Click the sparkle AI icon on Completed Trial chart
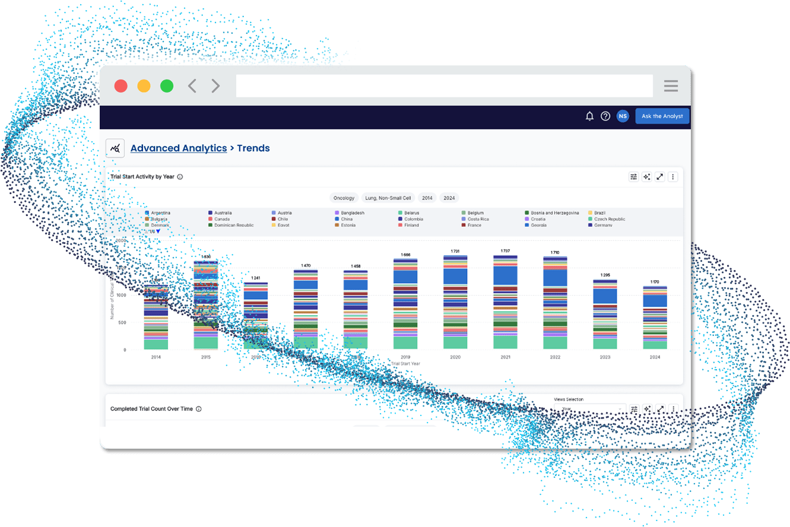Viewport: 790px width, 527px height. point(646,409)
